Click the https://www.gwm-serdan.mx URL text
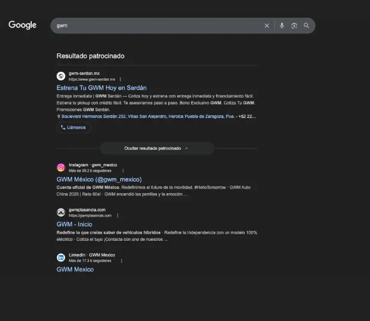This screenshot has width=370, height=321. 92,80
